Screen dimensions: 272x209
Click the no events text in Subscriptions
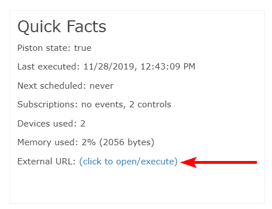pyautogui.click(x=104, y=104)
